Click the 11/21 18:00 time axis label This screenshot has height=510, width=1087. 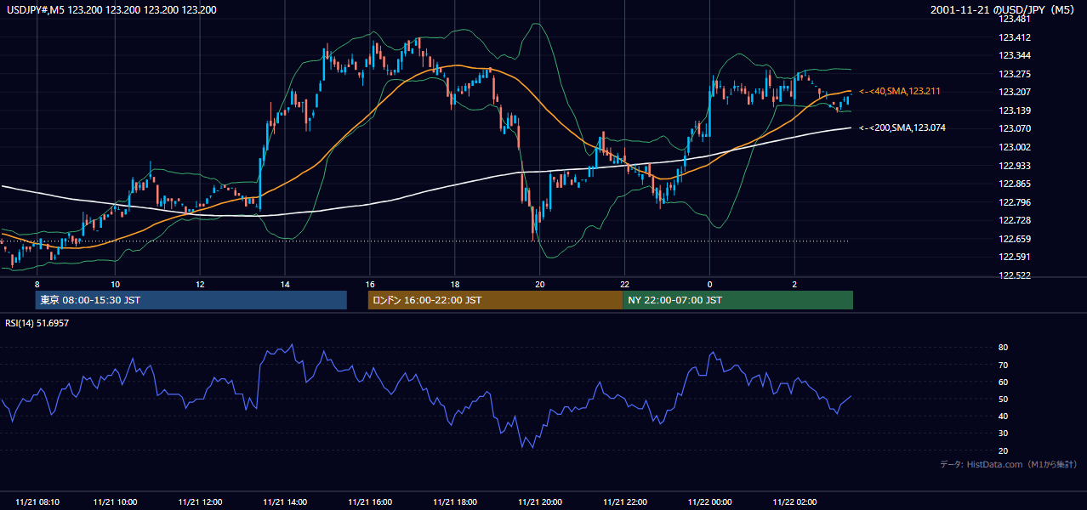[455, 502]
